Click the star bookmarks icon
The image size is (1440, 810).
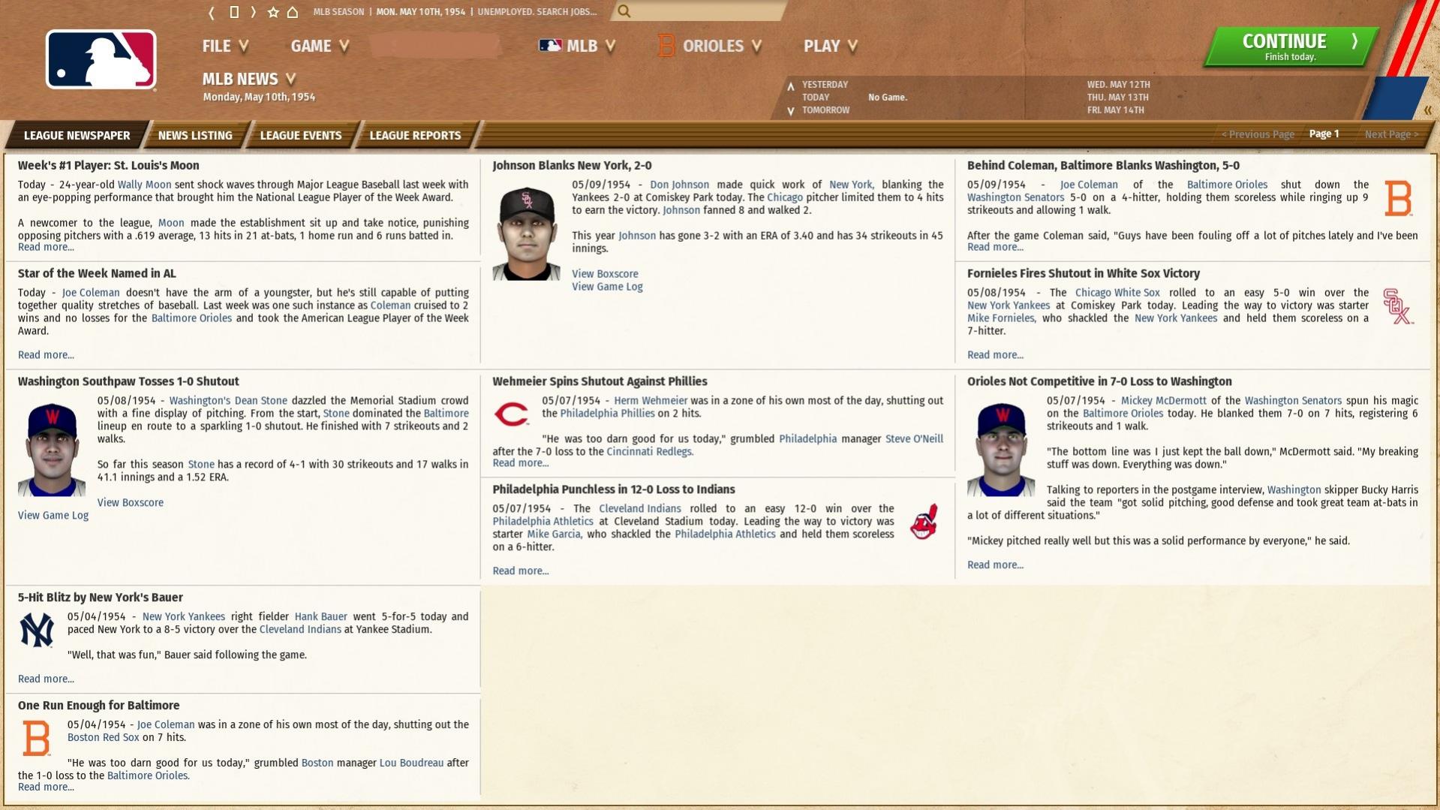tap(273, 12)
